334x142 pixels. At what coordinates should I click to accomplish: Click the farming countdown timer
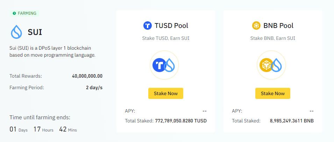pyautogui.click(x=43, y=129)
